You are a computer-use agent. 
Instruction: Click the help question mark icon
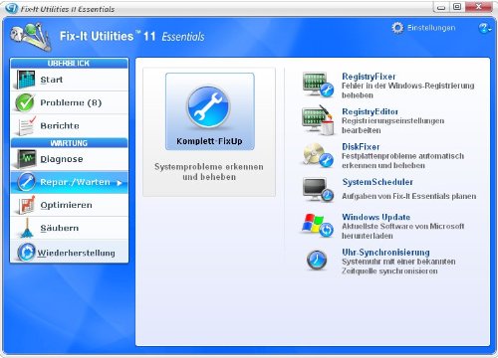pyautogui.click(x=483, y=28)
